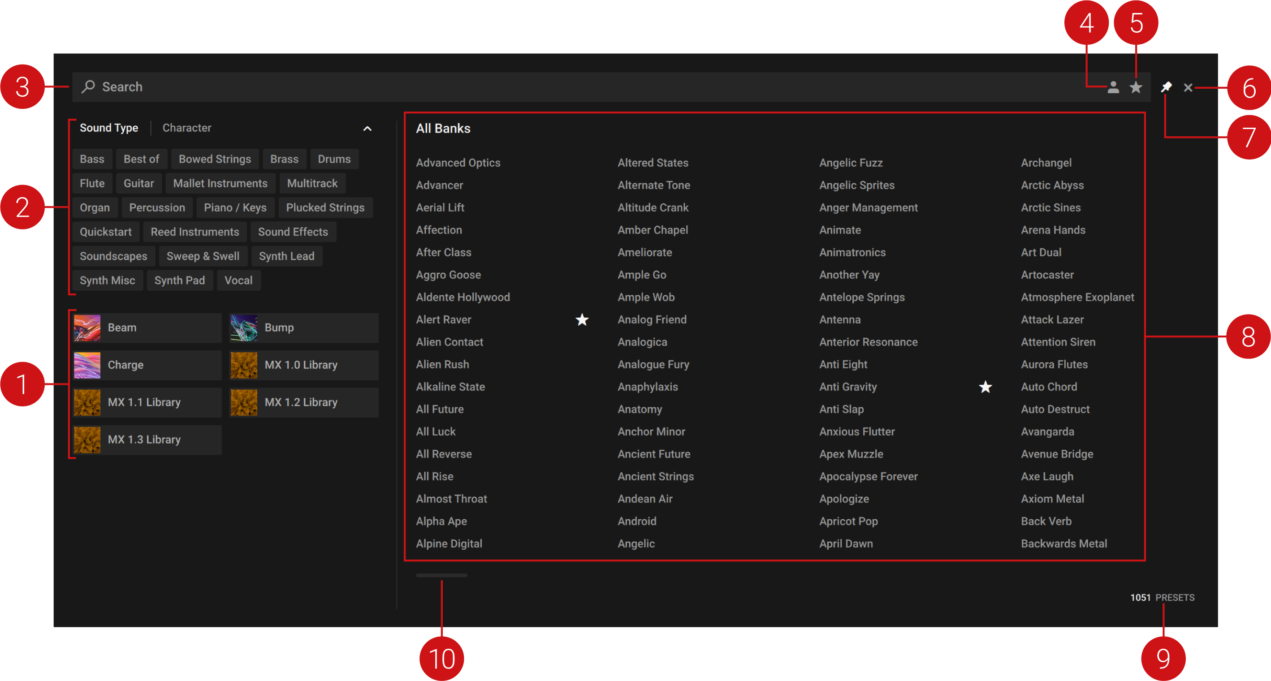
Task: Toggle the user presets filter icon
Action: pyautogui.click(x=1113, y=87)
